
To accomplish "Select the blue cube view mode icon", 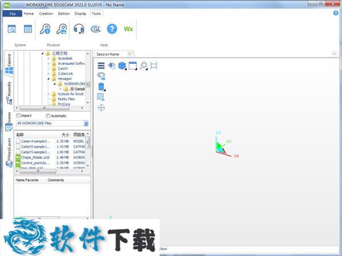I will coord(122,65).
